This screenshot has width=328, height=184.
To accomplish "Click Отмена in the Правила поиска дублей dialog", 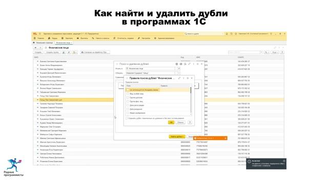I will pos(180,123).
